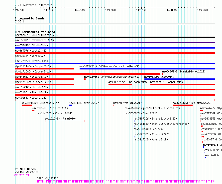This screenshot has width=222, height=184.
Task: Click the esv3576480 (Uddin2014) blue bar
Action: point(115,48)
